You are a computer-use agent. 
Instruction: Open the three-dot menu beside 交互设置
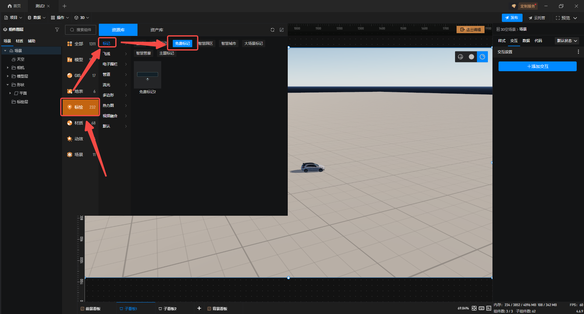click(578, 52)
